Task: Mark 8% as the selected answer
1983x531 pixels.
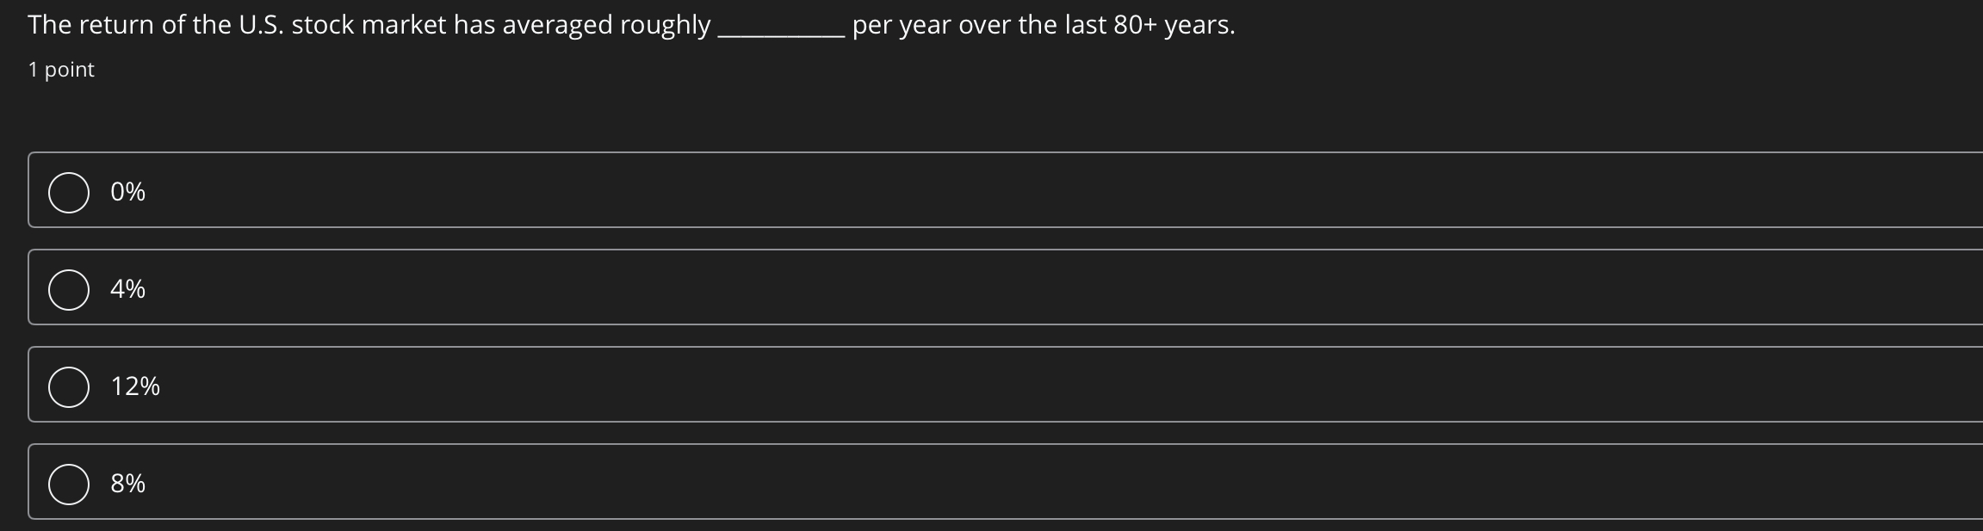Action: click(69, 483)
